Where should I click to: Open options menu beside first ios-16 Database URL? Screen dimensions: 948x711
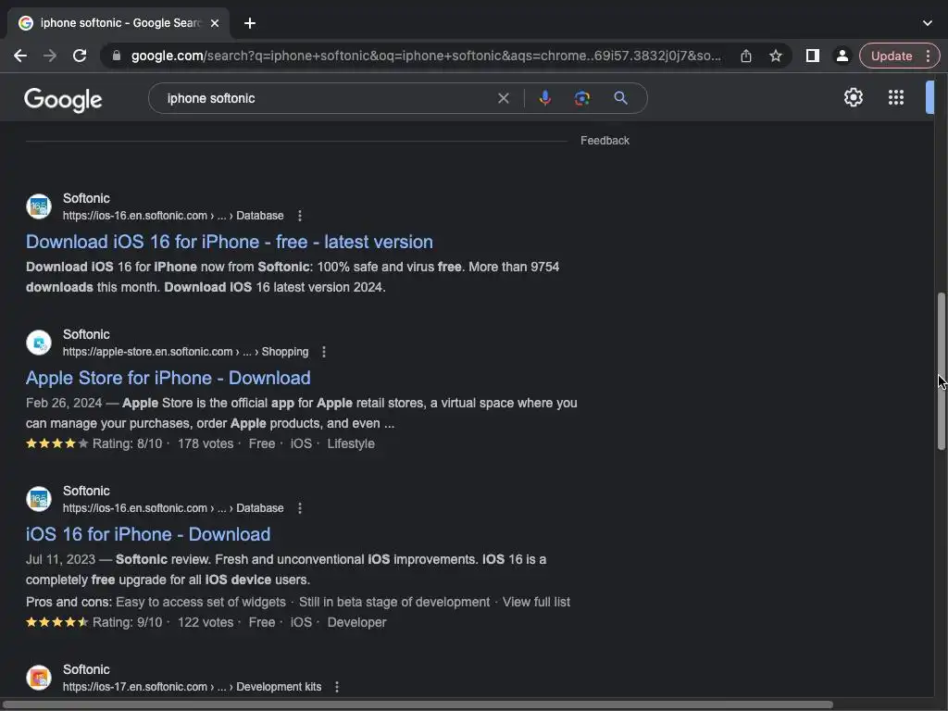(x=300, y=215)
